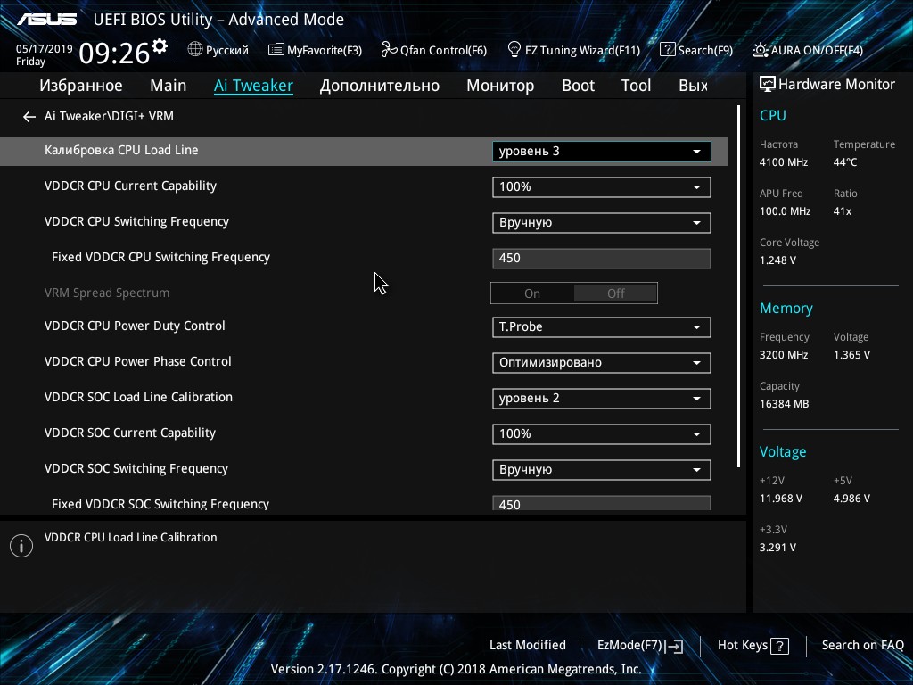The image size is (913, 685).
Task: Select the VDDCR SOC Load Line Calibration label
Action: tap(138, 397)
